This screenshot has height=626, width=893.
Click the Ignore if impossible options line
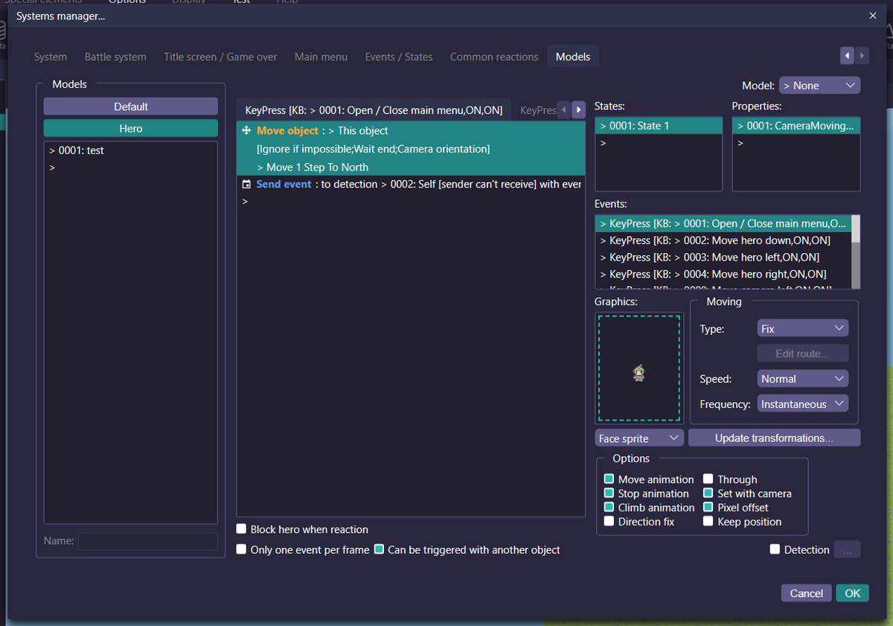click(x=373, y=149)
